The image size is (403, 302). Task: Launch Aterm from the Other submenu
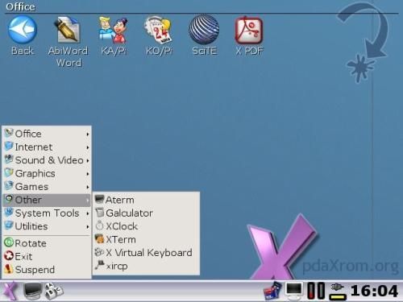point(146,200)
